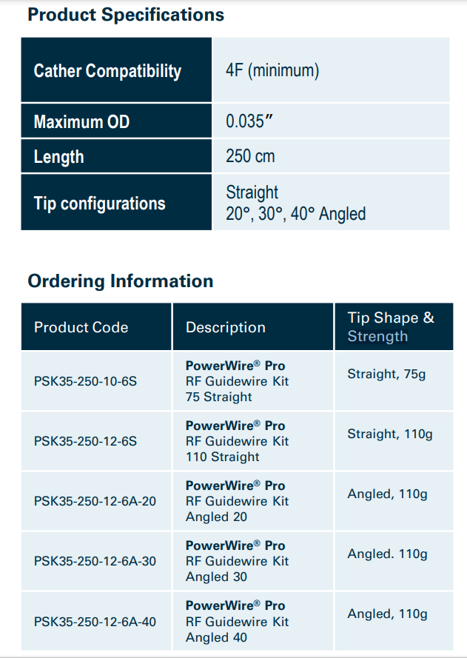Click the 250 cm length value
Viewport: 467px width, 658px height.
point(250,157)
